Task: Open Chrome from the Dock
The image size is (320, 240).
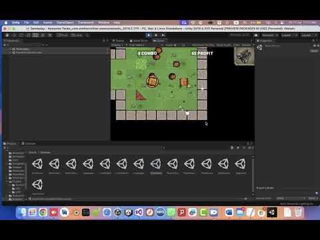Action: click(43, 213)
